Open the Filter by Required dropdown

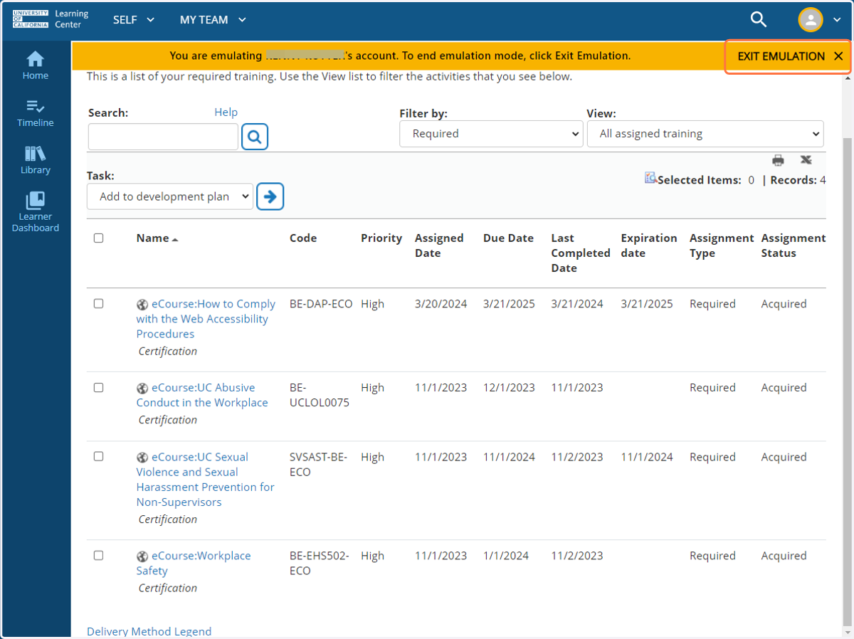(x=491, y=134)
